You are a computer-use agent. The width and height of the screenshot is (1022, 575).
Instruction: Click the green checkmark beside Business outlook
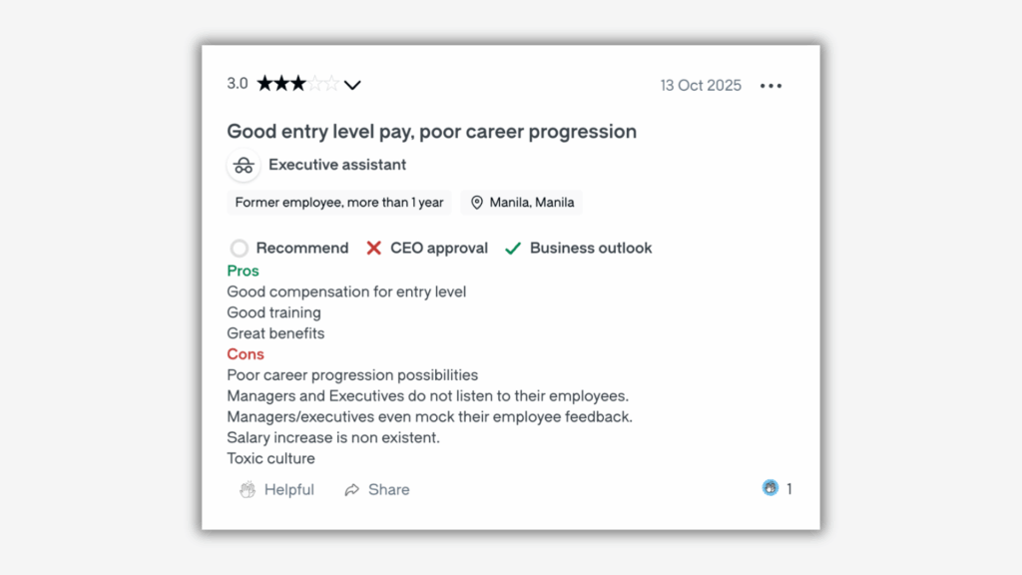[513, 248]
